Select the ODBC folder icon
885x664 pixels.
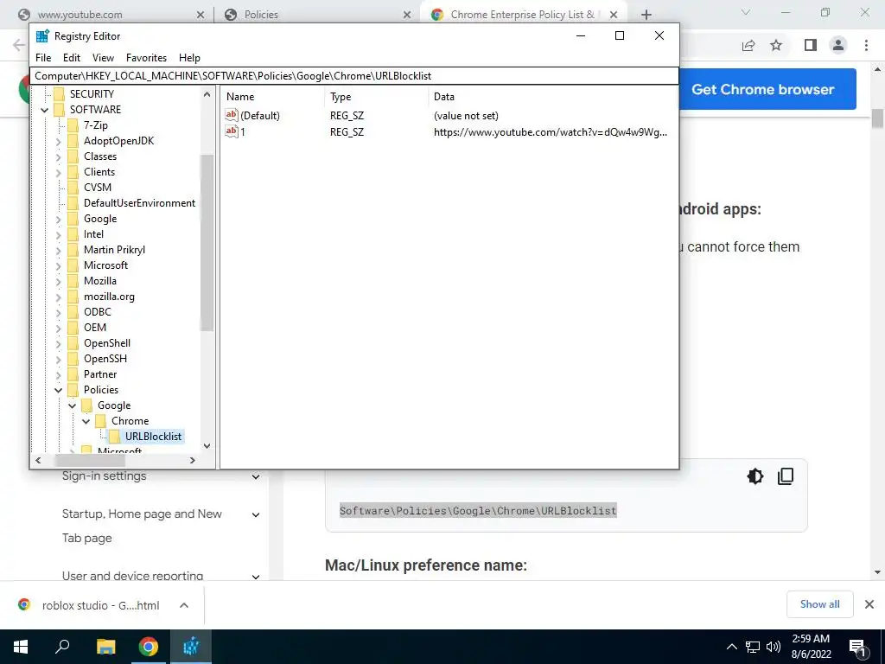click(x=73, y=311)
